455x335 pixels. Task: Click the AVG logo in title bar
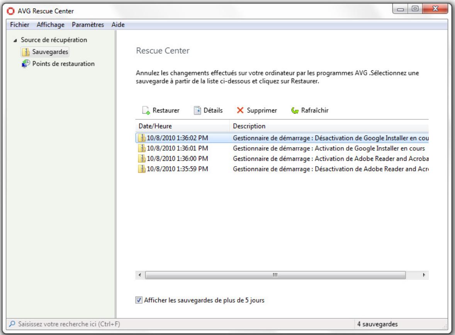click(x=11, y=11)
